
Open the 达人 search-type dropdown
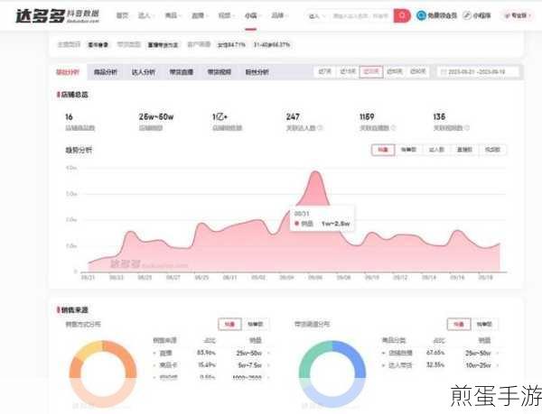coord(317,16)
